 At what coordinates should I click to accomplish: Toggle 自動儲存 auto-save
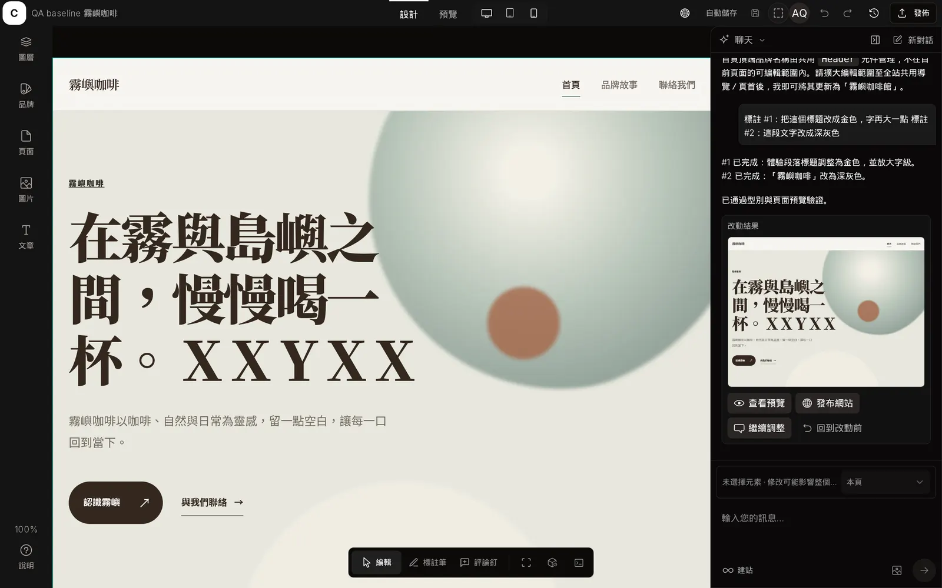721,13
